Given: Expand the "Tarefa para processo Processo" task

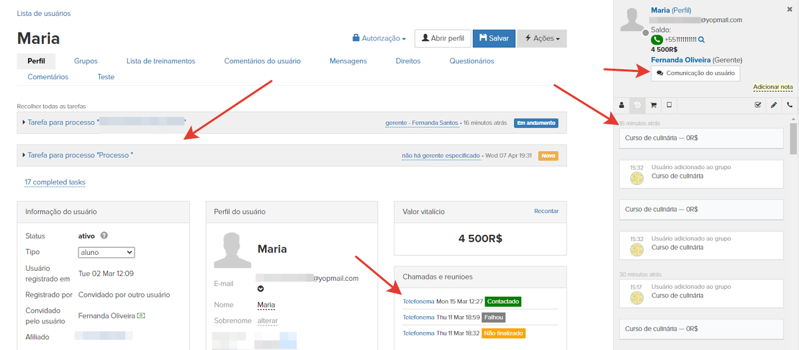Looking at the screenshot, I should tap(80, 155).
